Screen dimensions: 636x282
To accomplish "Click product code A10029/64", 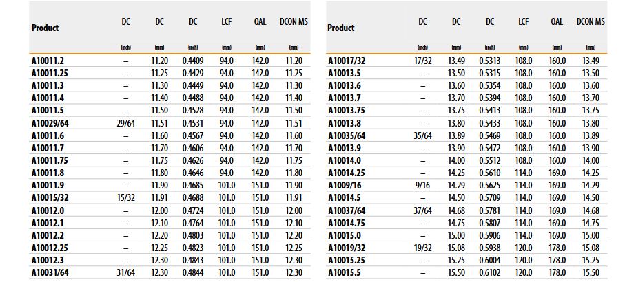I will click(x=51, y=123).
